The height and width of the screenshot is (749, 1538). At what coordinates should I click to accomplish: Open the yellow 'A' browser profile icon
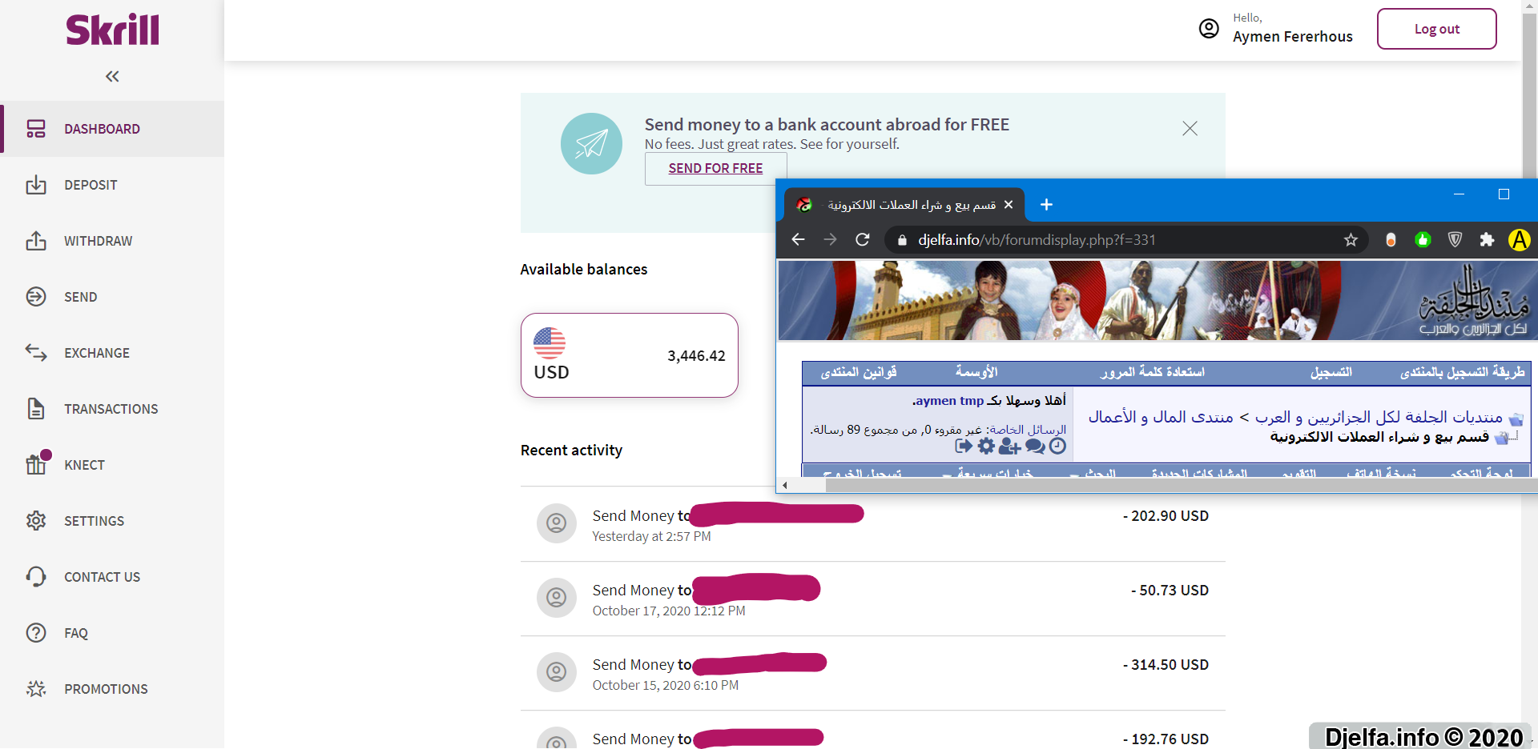(x=1519, y=239)
